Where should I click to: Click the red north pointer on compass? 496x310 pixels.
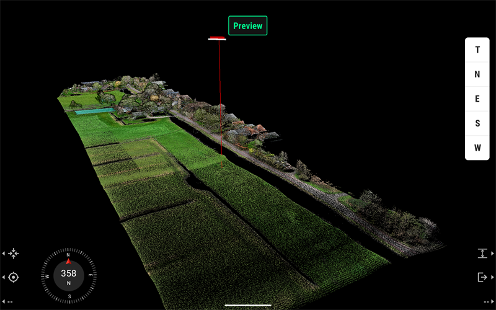point(68,262)
